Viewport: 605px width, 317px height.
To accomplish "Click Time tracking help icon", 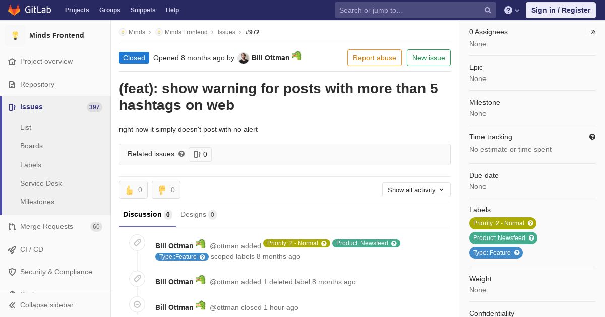I will (x=592, y=137).
